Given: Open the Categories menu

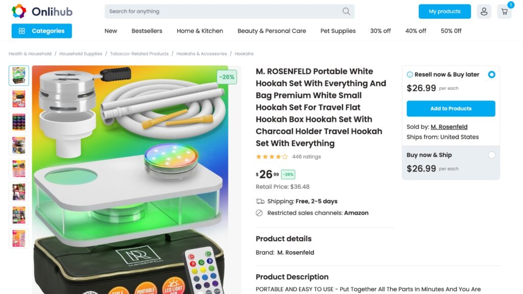Looking at the screenshot, I should 42,31.
